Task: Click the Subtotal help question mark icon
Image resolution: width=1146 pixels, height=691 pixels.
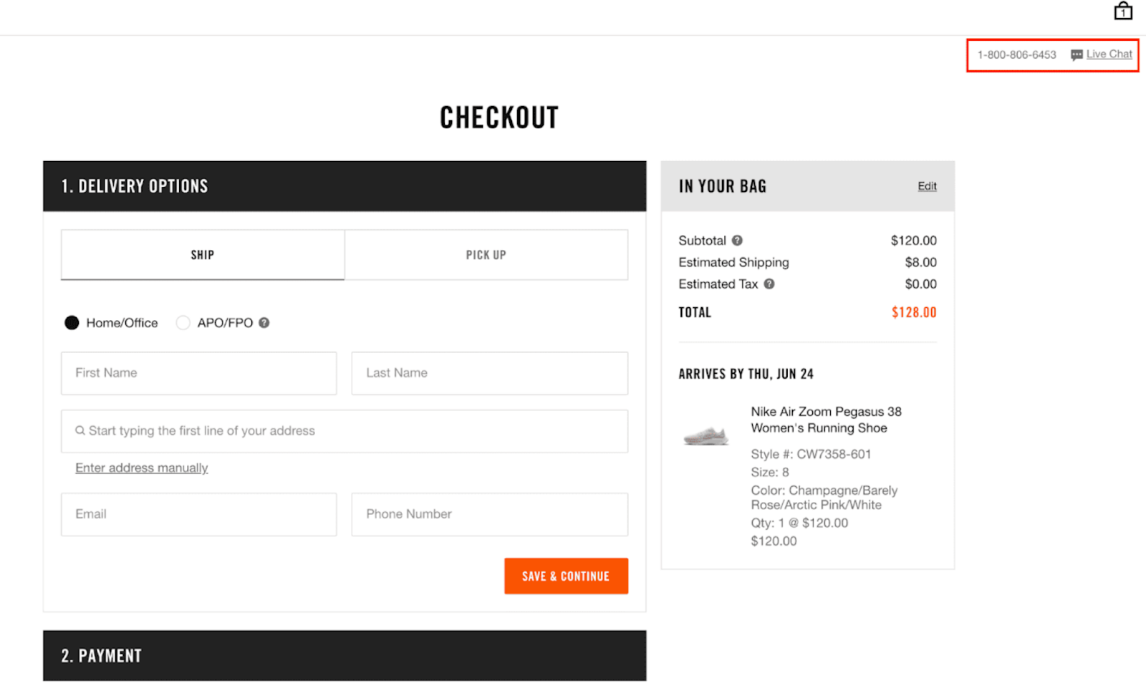Action: [738, 241]
